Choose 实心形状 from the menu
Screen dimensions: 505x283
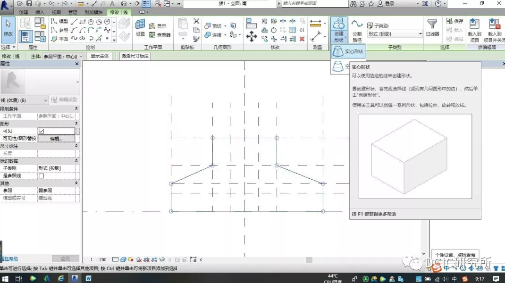tap(348, 51)
